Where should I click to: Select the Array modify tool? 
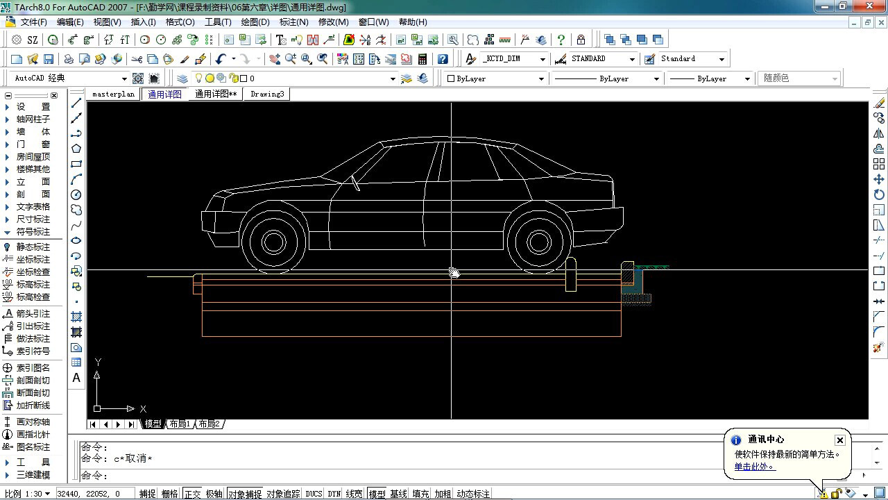tap(879, 164)
